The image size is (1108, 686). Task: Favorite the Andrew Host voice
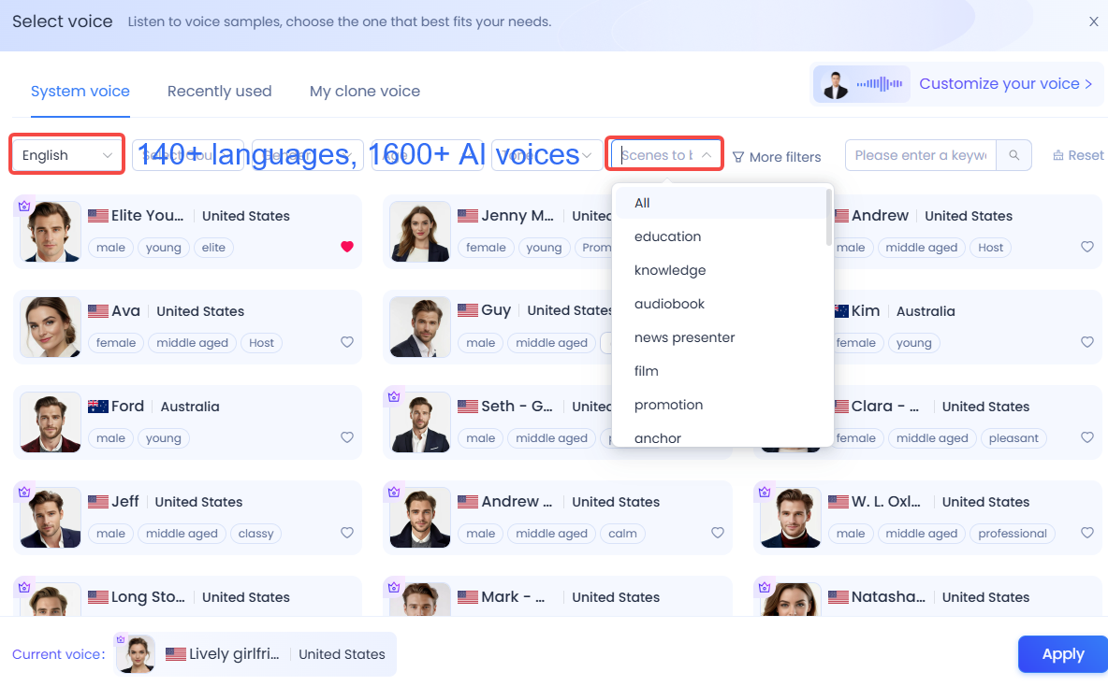pos(1086,247)
